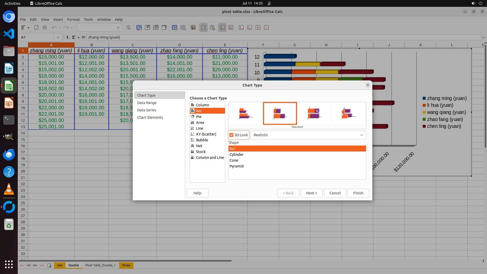The width and height of the screenshot is (487, 274).
Task: Click the Chart Type toolbar icon
Action: [139, 28]
